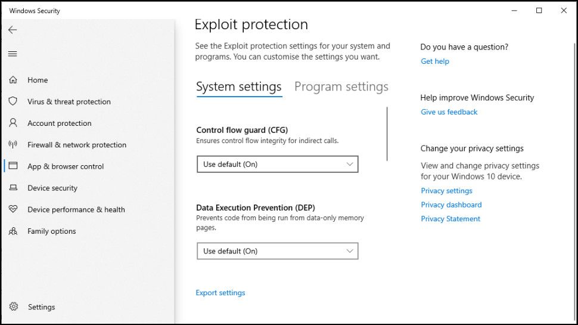Open the Control flow guard dropdown
Viewport: 578px width, 325px height.
(x=277, y=164)
